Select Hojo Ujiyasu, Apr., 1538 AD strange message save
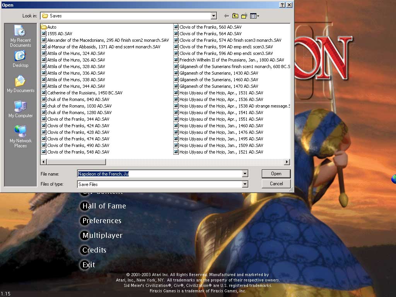Screen dimensions: 396x297 click(x=235, y=106)
